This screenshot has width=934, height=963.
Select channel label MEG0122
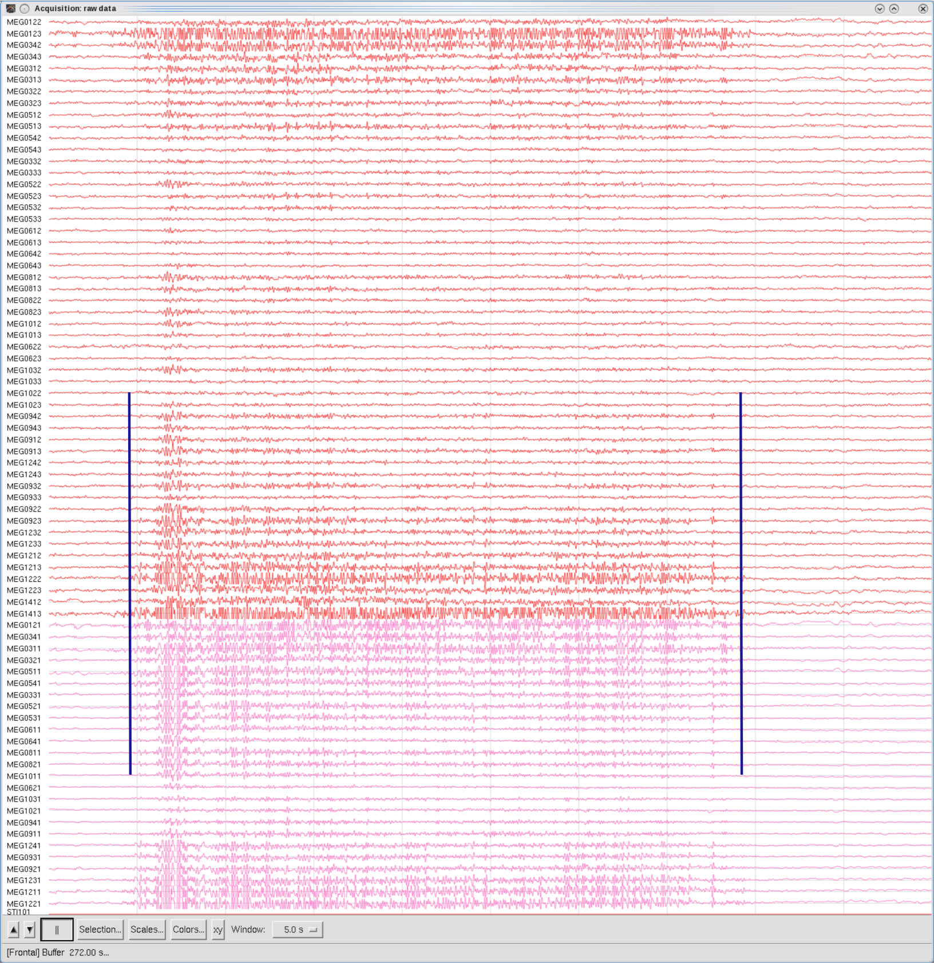24,22
